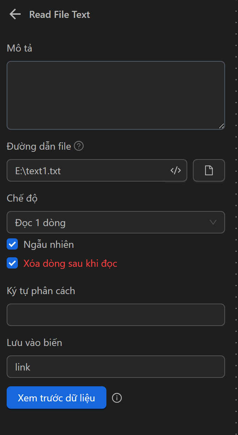Click the Đường dẫn file label text

(39, 146)
